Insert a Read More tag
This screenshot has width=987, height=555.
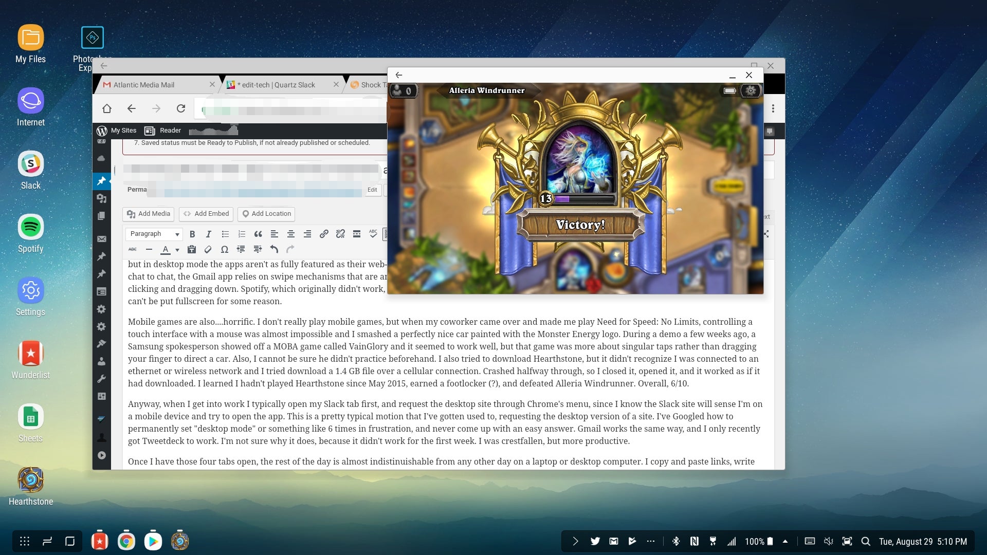357,234
